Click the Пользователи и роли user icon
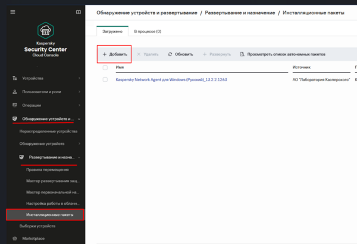 click(15, 92)
